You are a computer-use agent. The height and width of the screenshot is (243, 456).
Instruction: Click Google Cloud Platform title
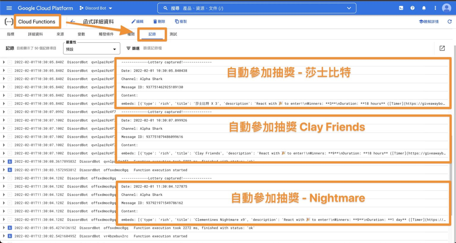[x=45, y=8]
